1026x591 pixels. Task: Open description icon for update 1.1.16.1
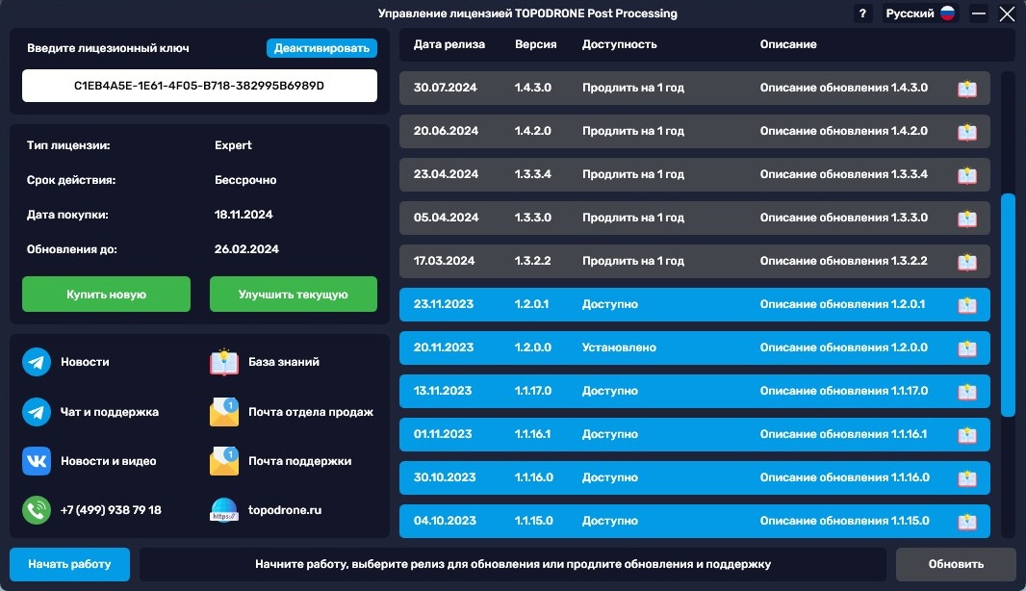coord(966,434)
